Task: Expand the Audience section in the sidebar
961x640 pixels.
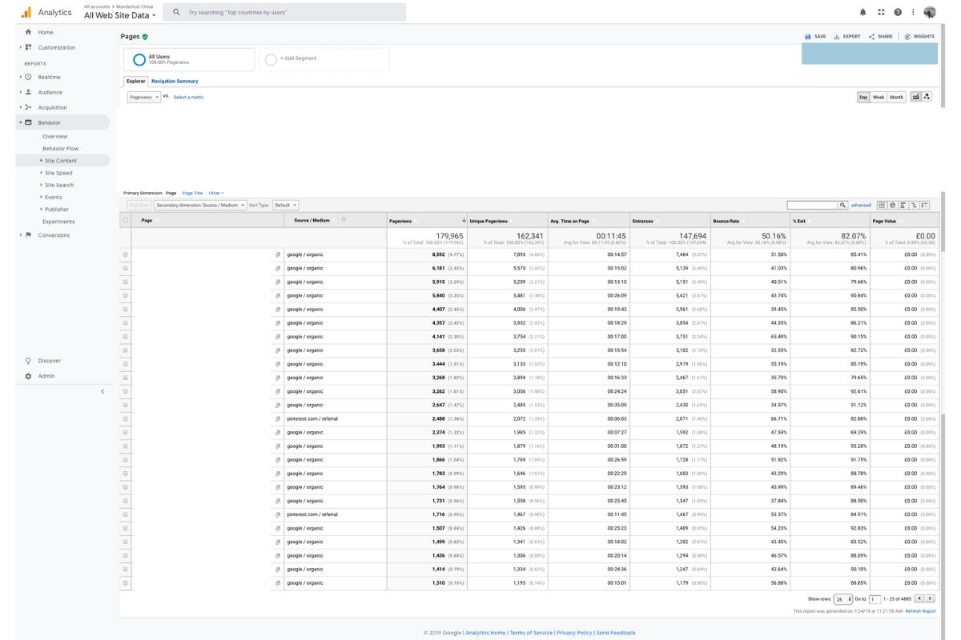Action: (50, 92)
